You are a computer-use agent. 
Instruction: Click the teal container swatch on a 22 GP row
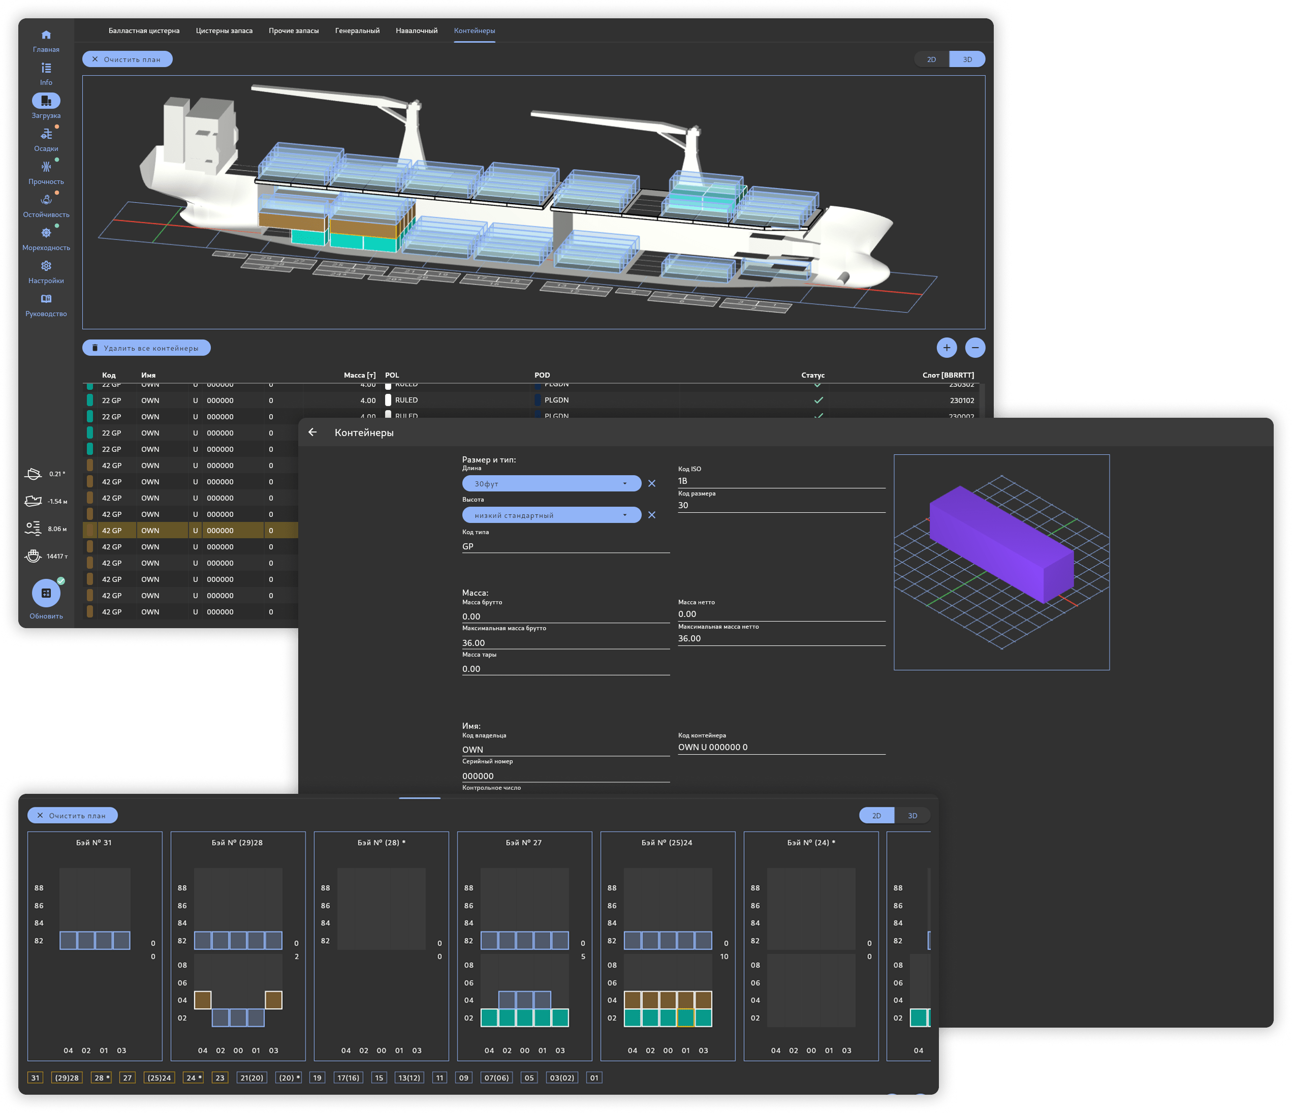pos(89,400)
